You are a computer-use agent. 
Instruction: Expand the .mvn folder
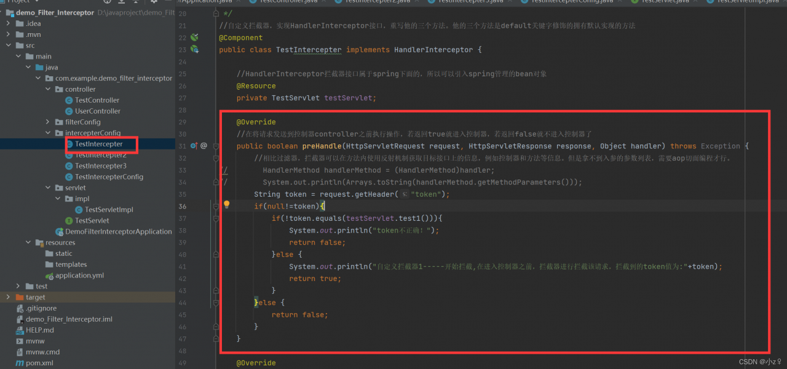point(9,34)
